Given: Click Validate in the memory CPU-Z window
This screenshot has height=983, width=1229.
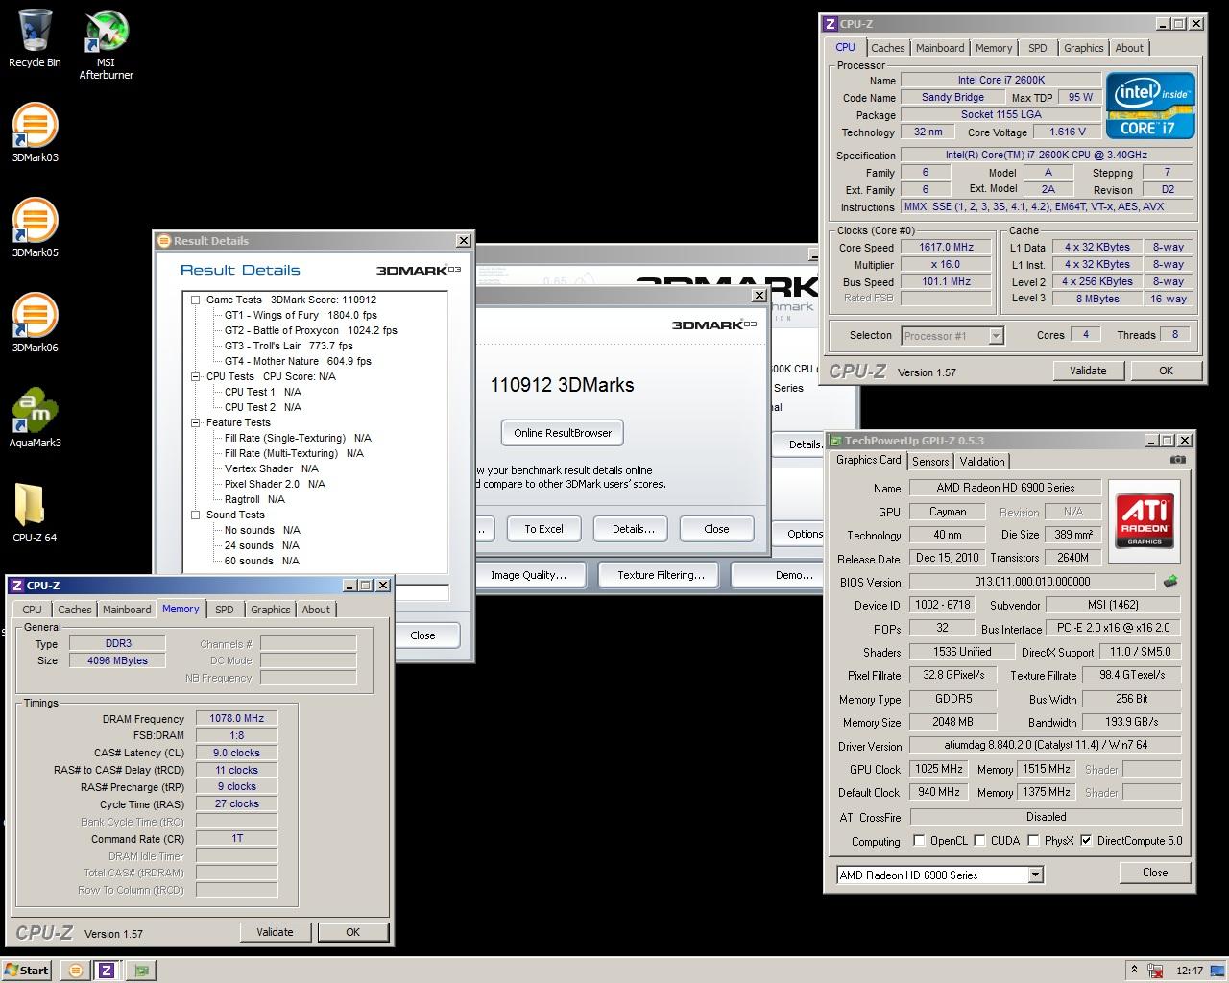Looking at the screenshot, I should point(275,932).
